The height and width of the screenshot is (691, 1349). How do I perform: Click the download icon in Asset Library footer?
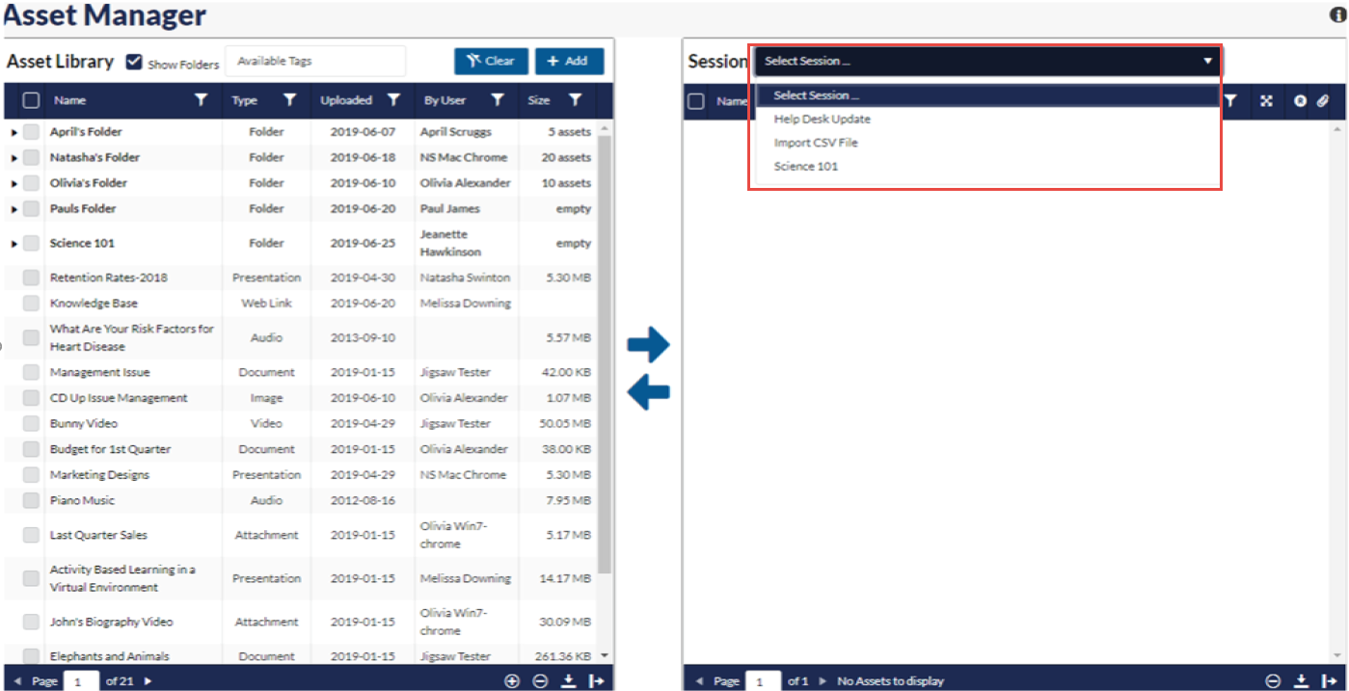click(x=568, y=680)
